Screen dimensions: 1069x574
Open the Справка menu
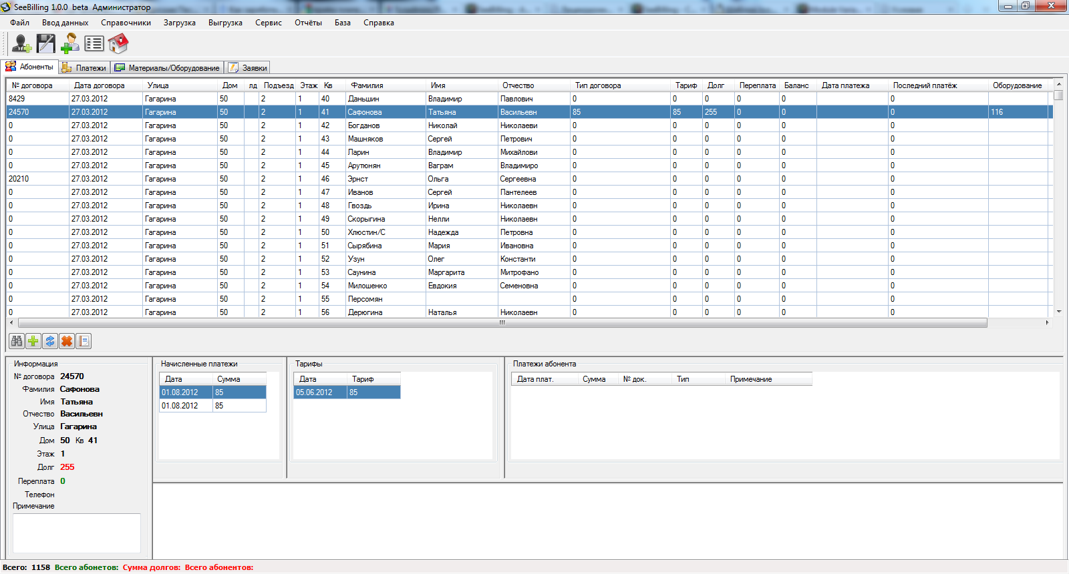[379, 23]
